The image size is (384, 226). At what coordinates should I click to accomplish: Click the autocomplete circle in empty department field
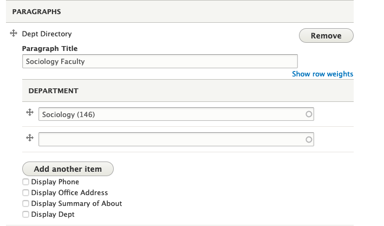[309, 140]
